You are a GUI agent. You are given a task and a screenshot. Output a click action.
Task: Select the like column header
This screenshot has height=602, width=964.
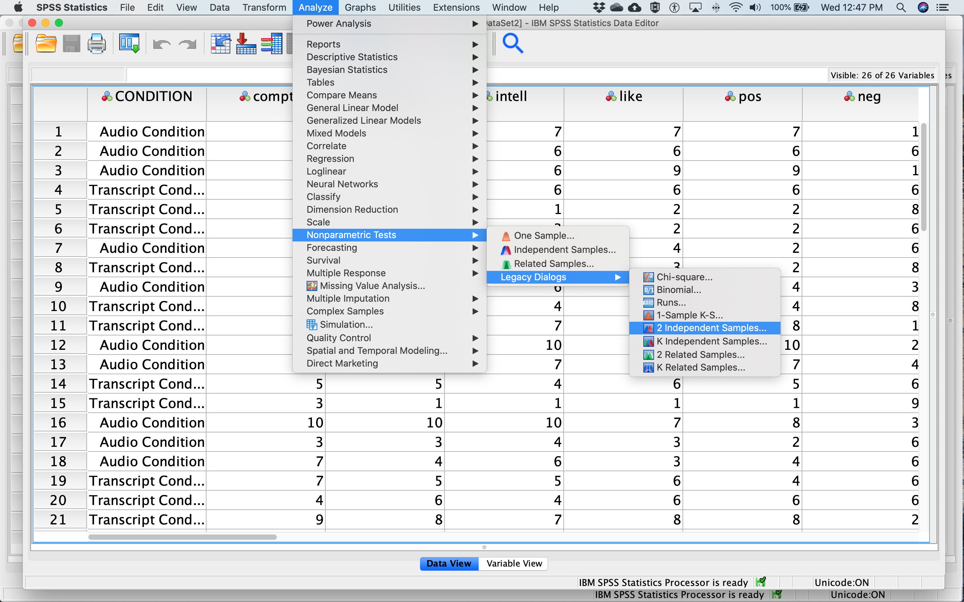click(623, 104)
